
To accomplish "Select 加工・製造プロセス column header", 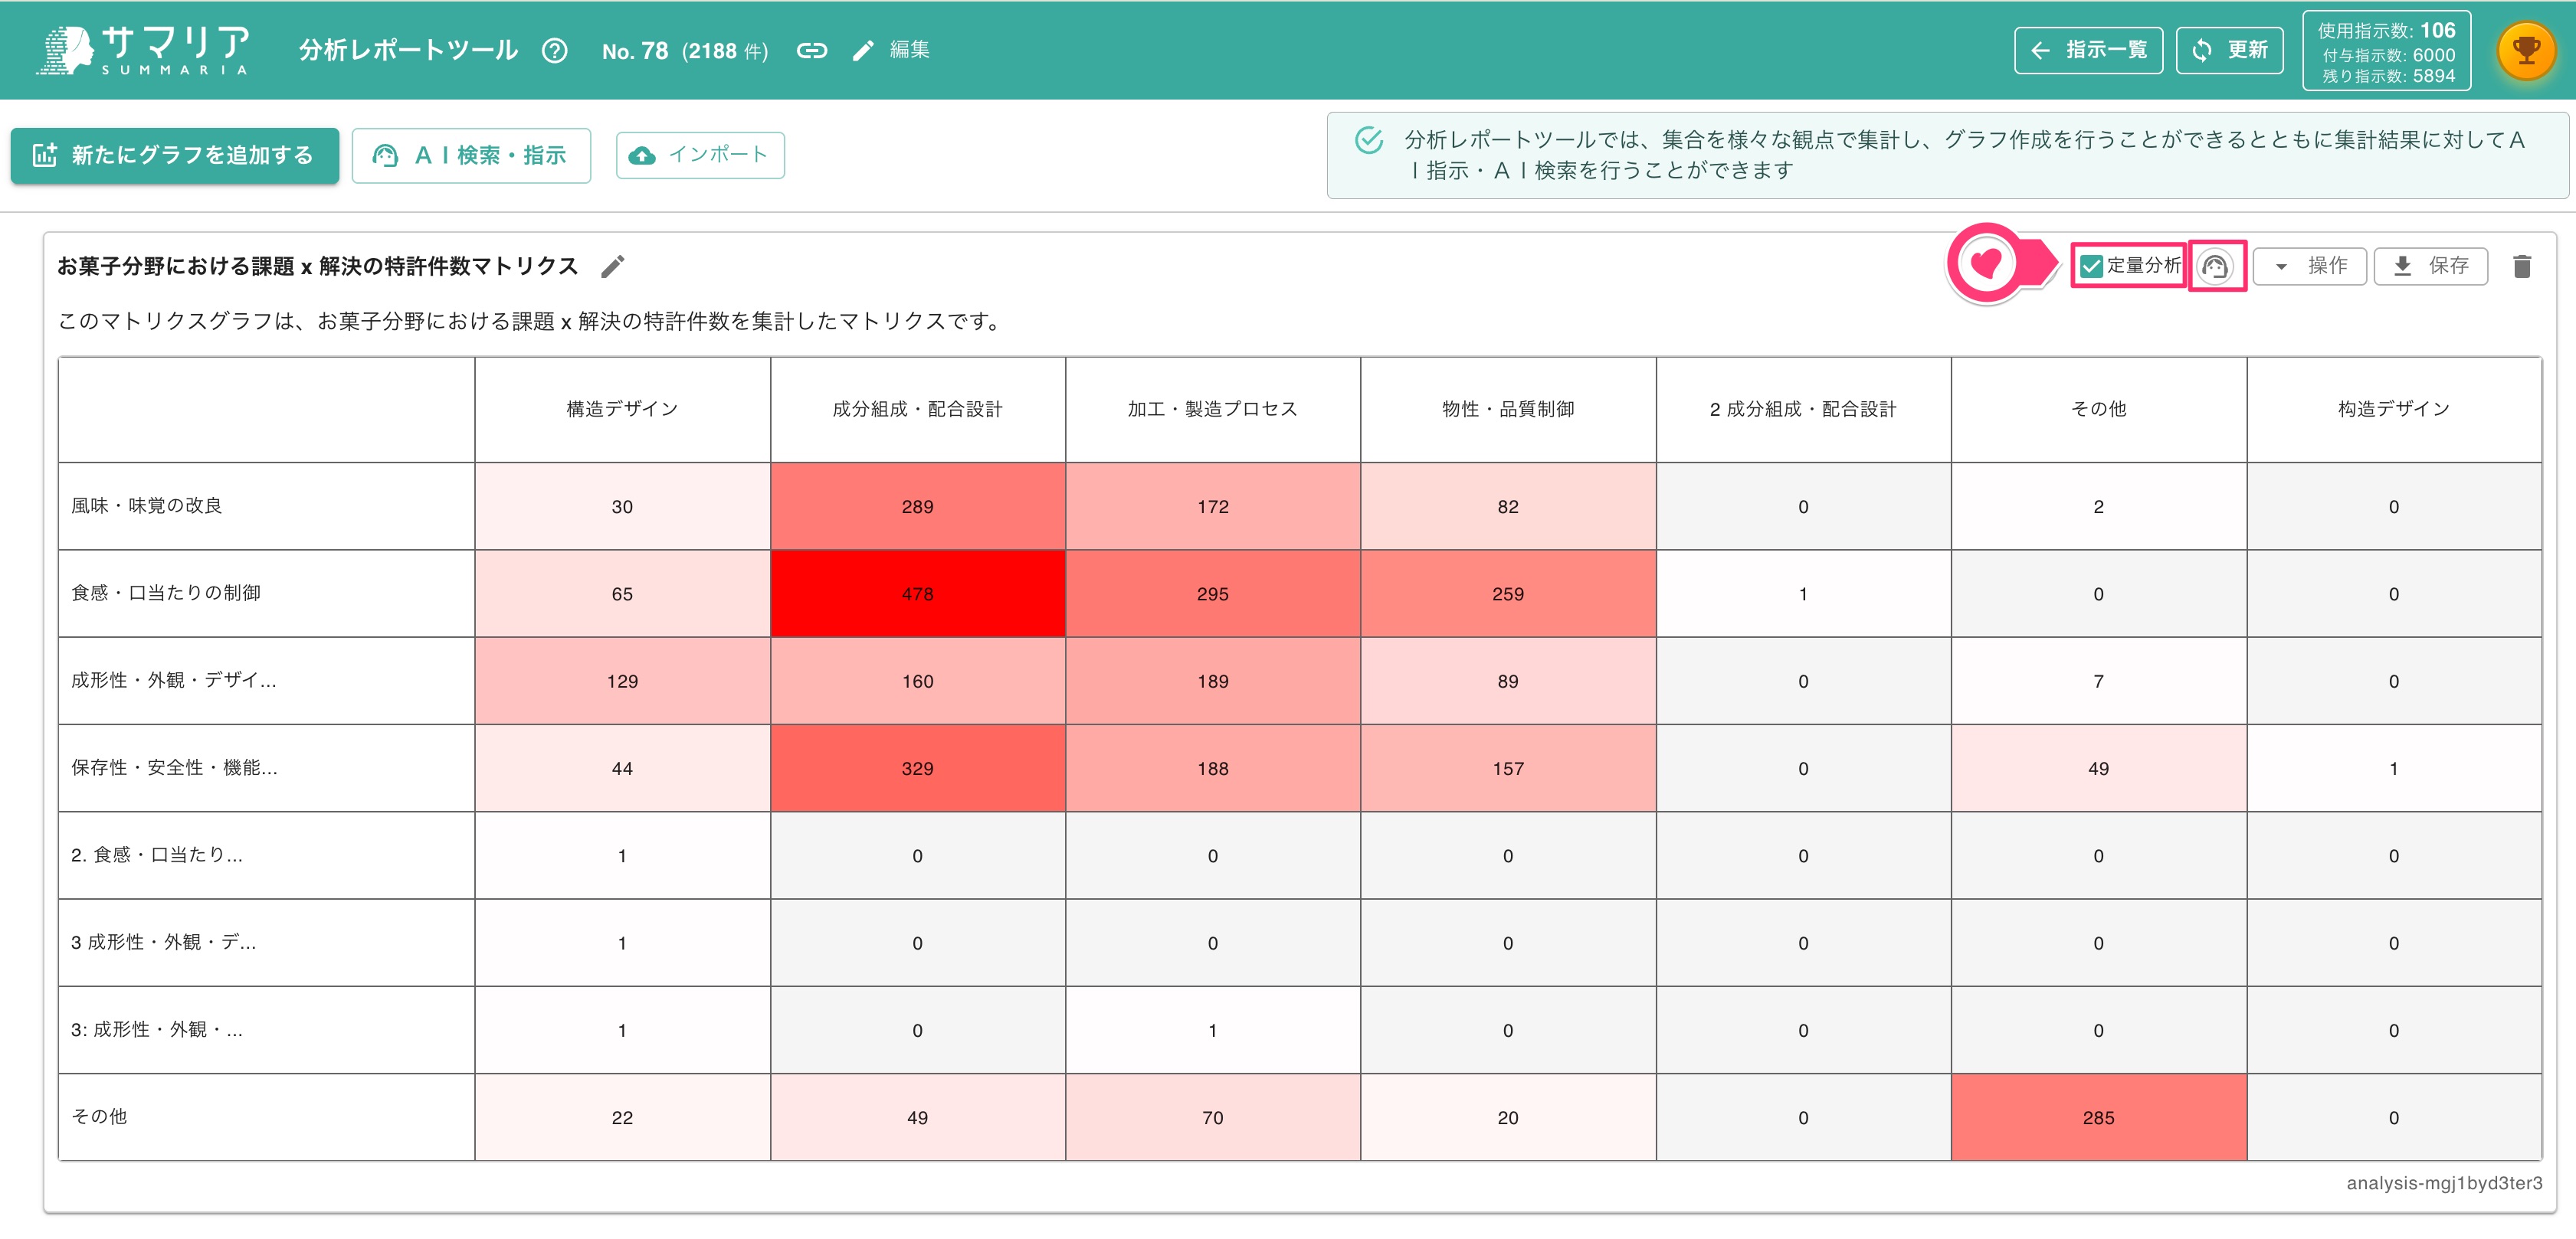I will coord(1212,409).
